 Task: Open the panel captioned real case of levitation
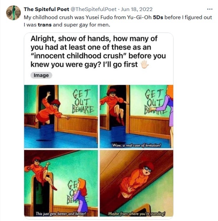coord(136,117)
